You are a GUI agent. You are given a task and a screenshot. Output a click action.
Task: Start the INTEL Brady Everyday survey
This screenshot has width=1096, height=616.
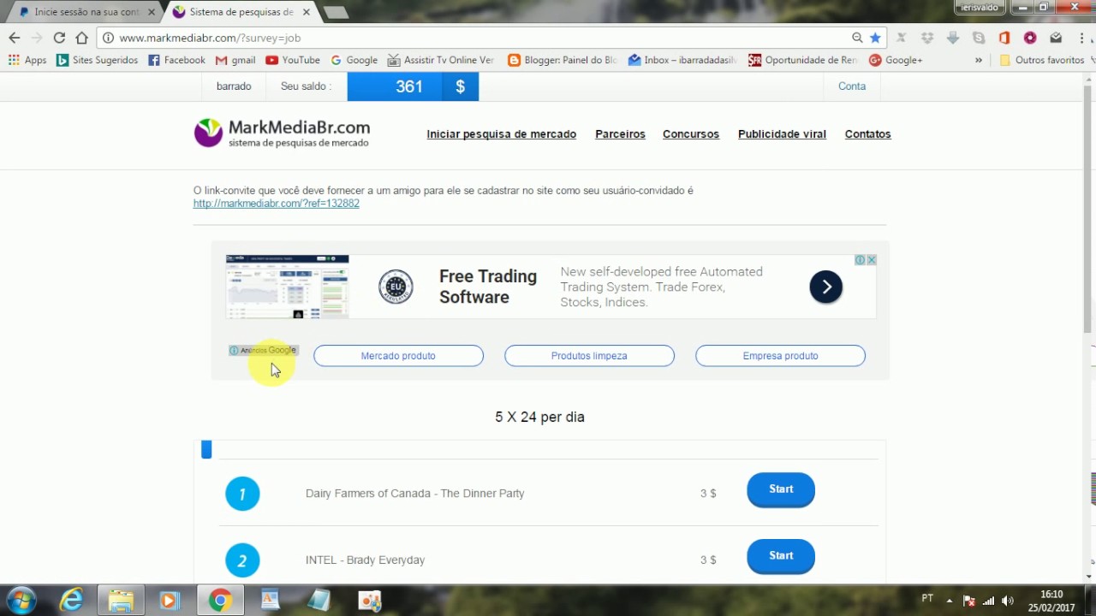[781, 556]
